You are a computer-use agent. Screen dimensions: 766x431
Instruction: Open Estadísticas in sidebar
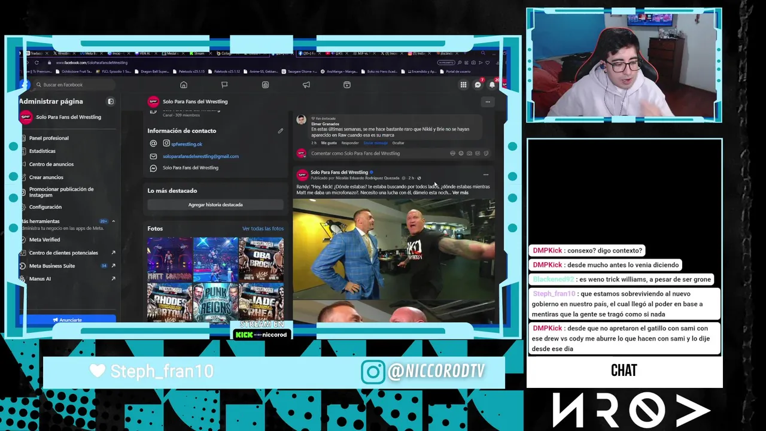[42, 151]
